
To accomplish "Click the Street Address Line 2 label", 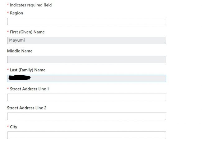I will 27,108.
